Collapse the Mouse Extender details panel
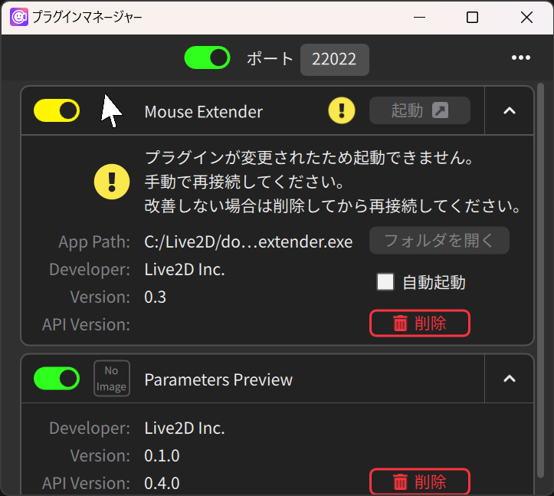This screenshot has width=554, height=496. (509, 110)
